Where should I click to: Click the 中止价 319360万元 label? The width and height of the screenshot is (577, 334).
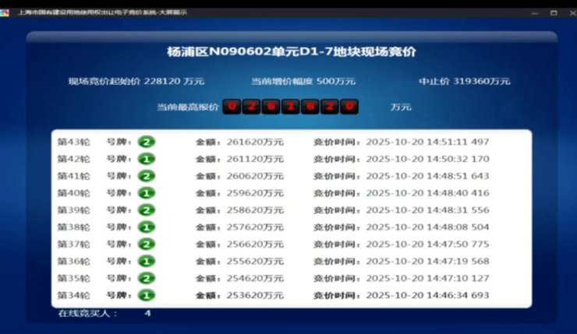pos(465,81)
